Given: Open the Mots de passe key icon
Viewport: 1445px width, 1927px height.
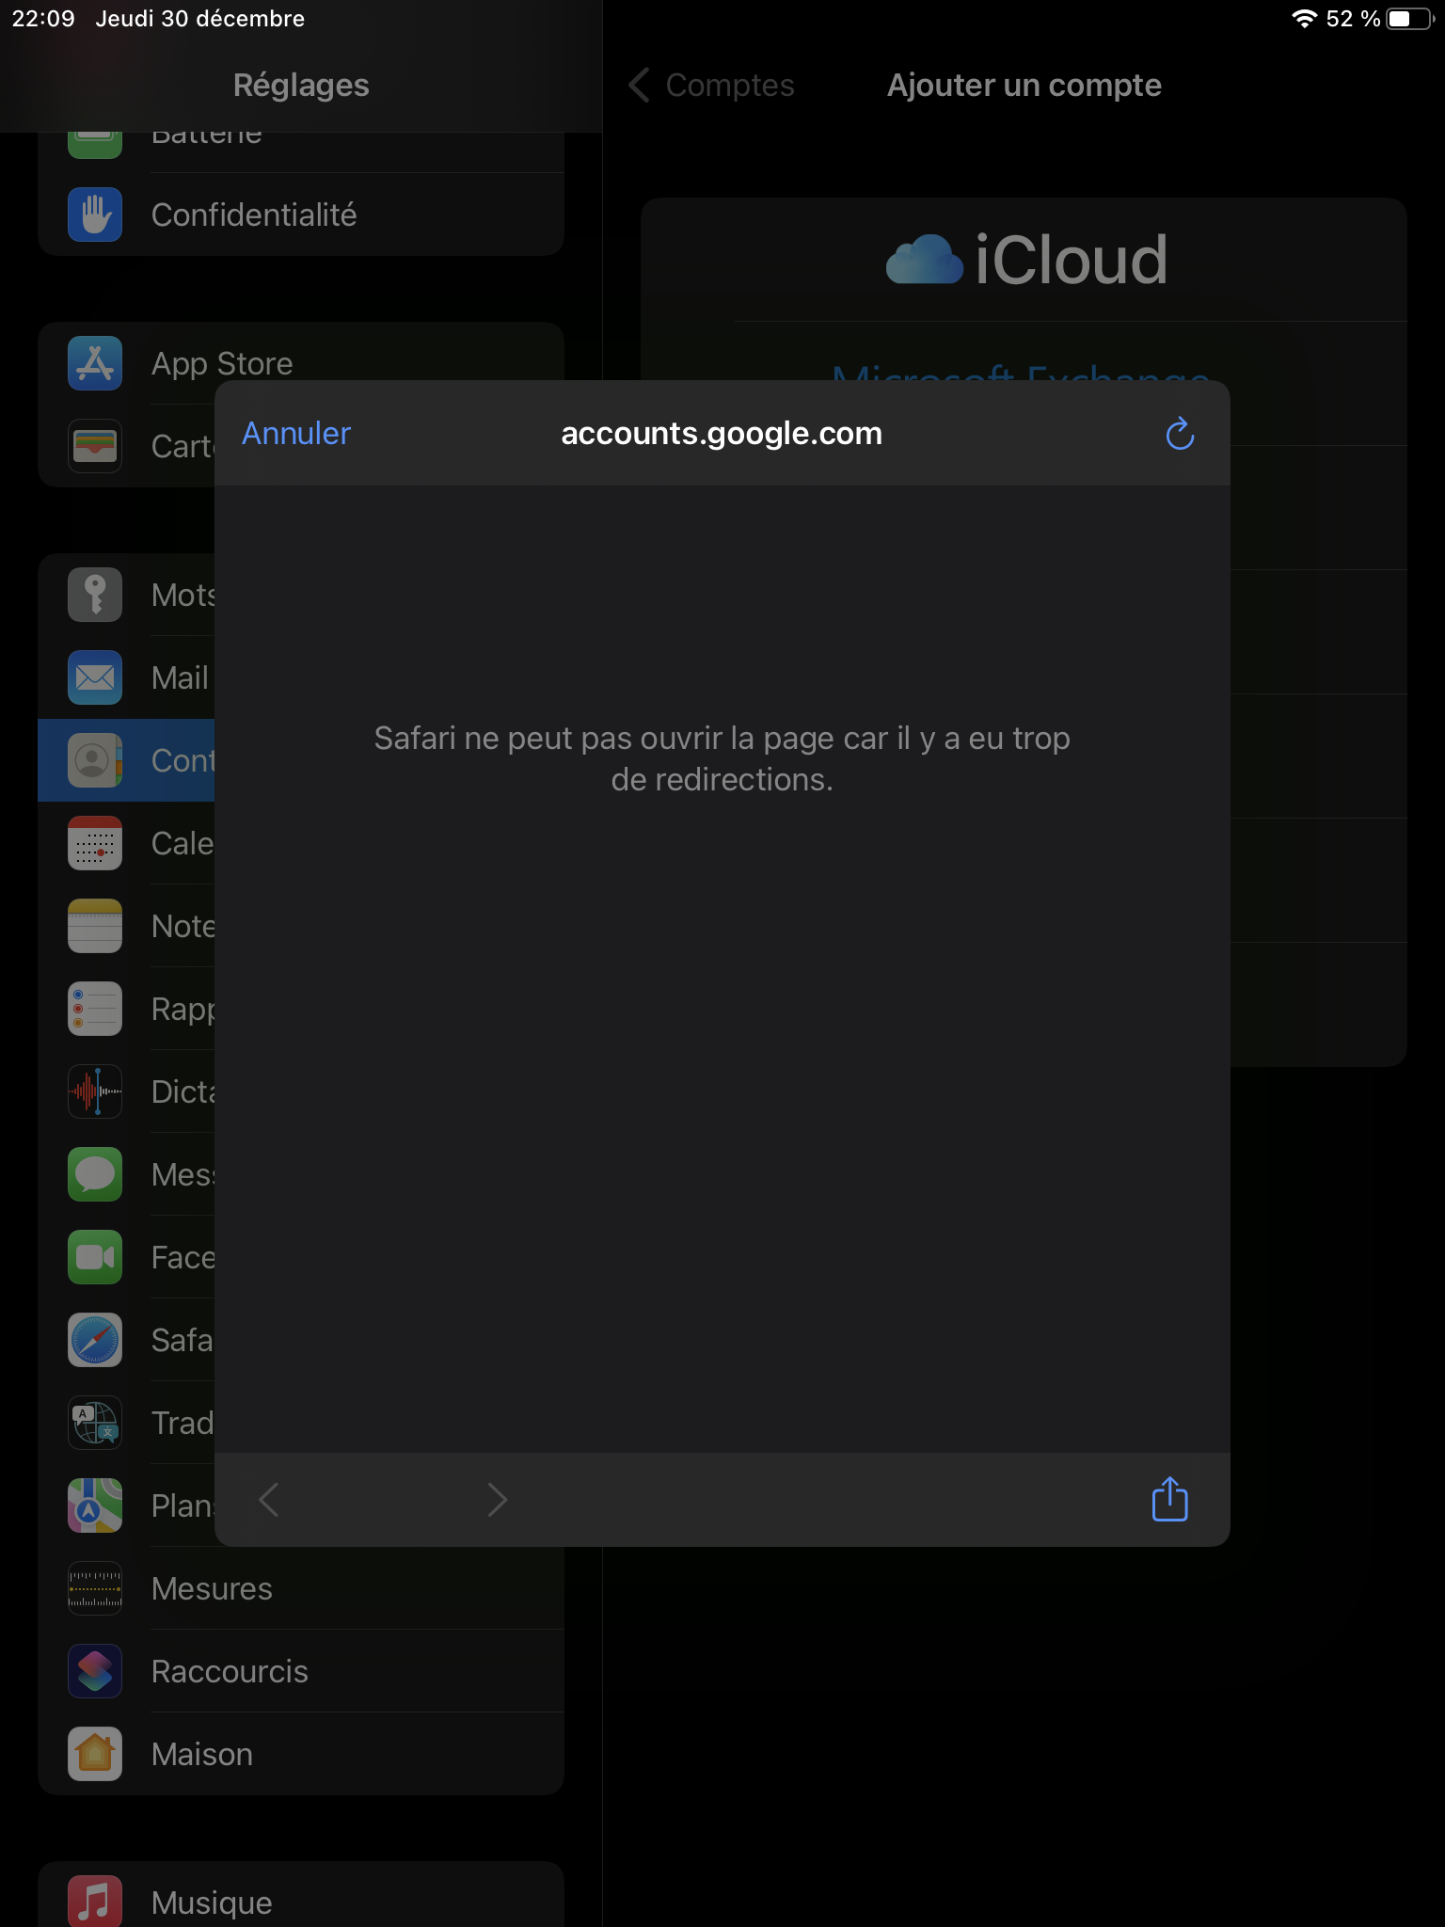Looking at the screenshot, I should pyautogui.click(x=95, y=595).
